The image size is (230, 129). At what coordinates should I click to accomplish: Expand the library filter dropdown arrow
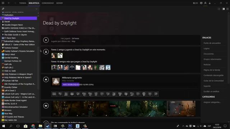click(36, 9)
